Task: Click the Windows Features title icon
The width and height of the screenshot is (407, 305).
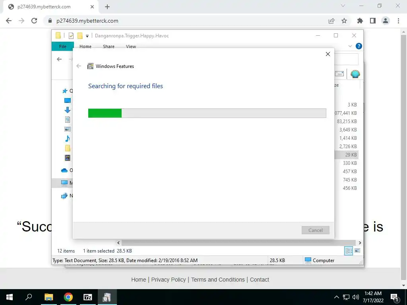Action: pyautogui.click(x=90, y=66)
